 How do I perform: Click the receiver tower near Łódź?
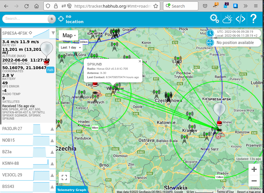178,61
